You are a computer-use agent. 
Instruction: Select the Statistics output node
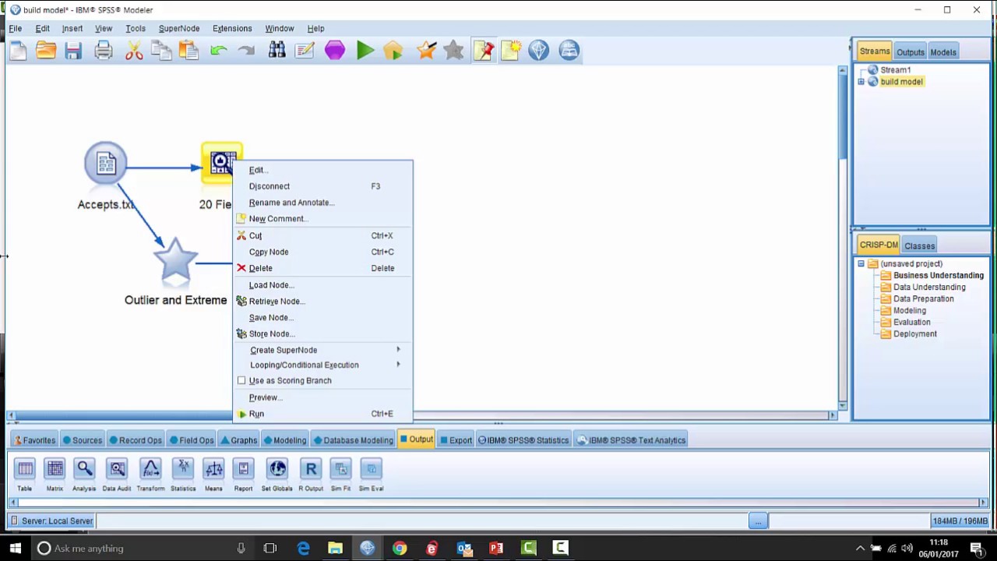click(183, 475)
